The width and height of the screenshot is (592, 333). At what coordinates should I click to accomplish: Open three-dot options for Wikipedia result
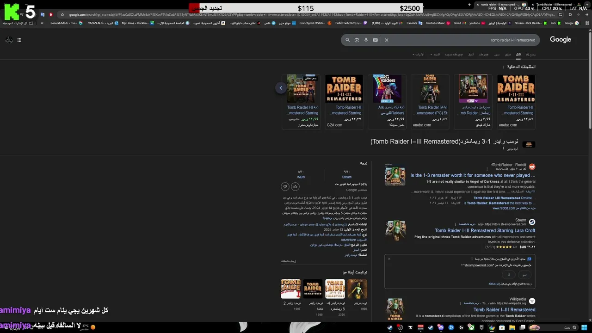pyautogui.click(x=460, y=303)
